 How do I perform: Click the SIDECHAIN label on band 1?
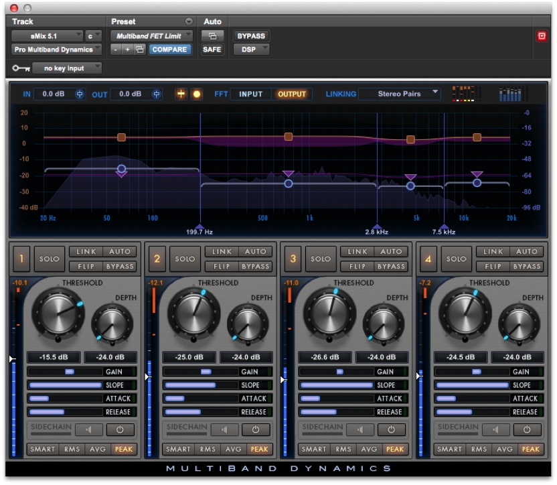(x=51, y=427)
